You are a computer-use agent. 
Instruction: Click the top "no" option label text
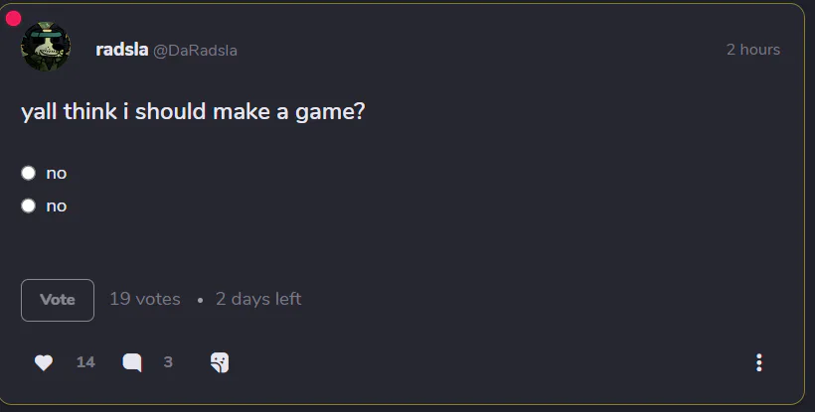[x=57, y=173]
